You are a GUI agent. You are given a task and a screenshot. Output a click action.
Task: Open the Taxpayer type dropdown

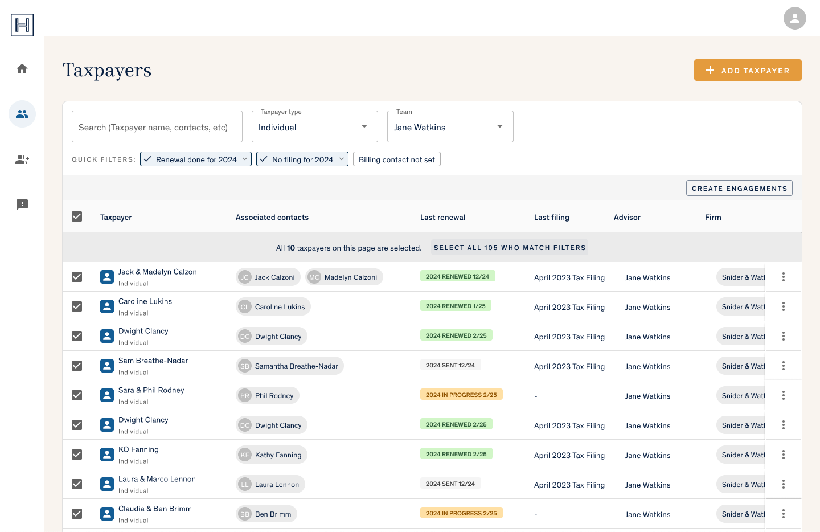coord(315,127)
